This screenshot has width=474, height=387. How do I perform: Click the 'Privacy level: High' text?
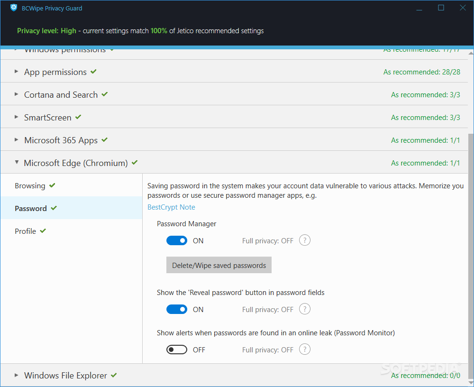pyautogui.click(x=46, y=31)
